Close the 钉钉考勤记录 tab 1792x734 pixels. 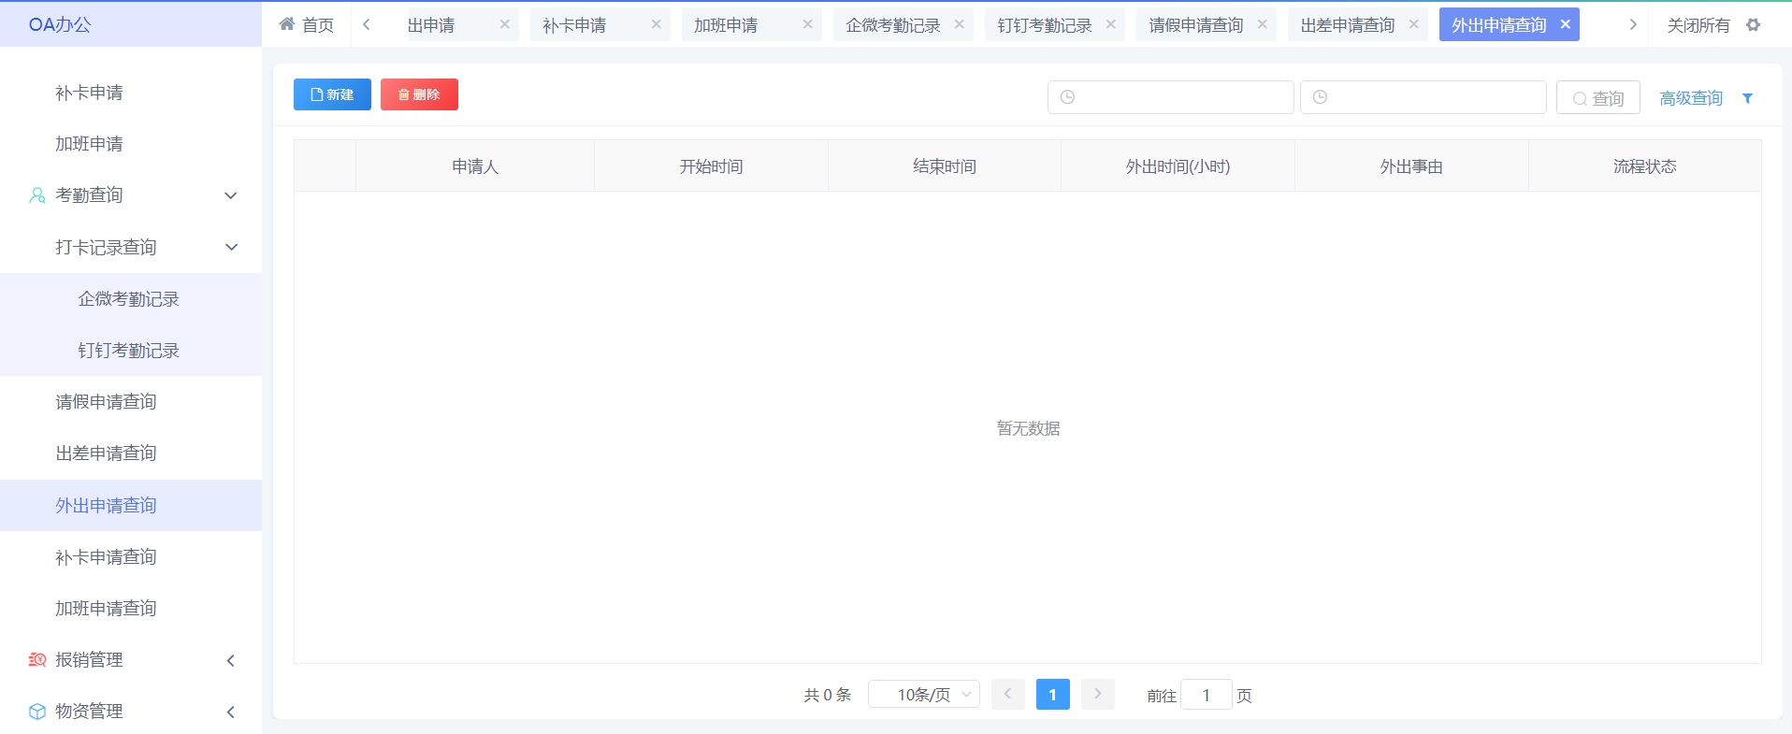click(x=1110, y=24)
